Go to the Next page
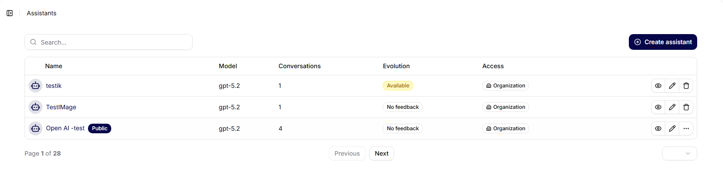This screenshot has width=723, height=177. (x=381, y=153)
